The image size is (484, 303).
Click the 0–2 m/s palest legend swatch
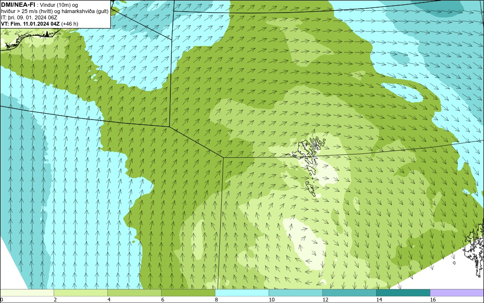tap(27, 292)
